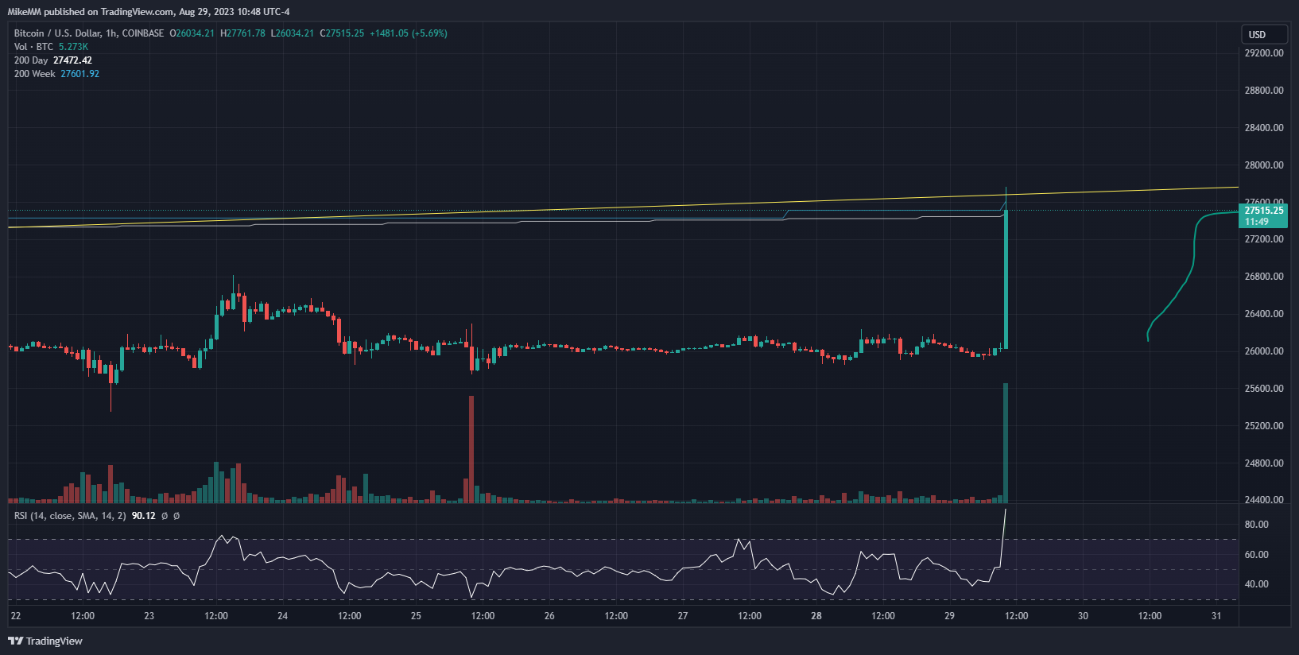The height and width of the screenshot is (655, 1299).
Task: Select the tallest red volume bar
Action: [471, 449]
